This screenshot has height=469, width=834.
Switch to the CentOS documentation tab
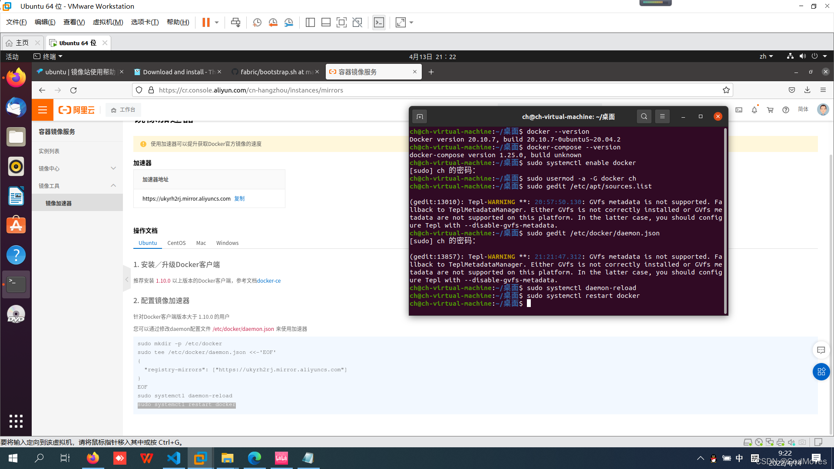[x=176, y=243]
